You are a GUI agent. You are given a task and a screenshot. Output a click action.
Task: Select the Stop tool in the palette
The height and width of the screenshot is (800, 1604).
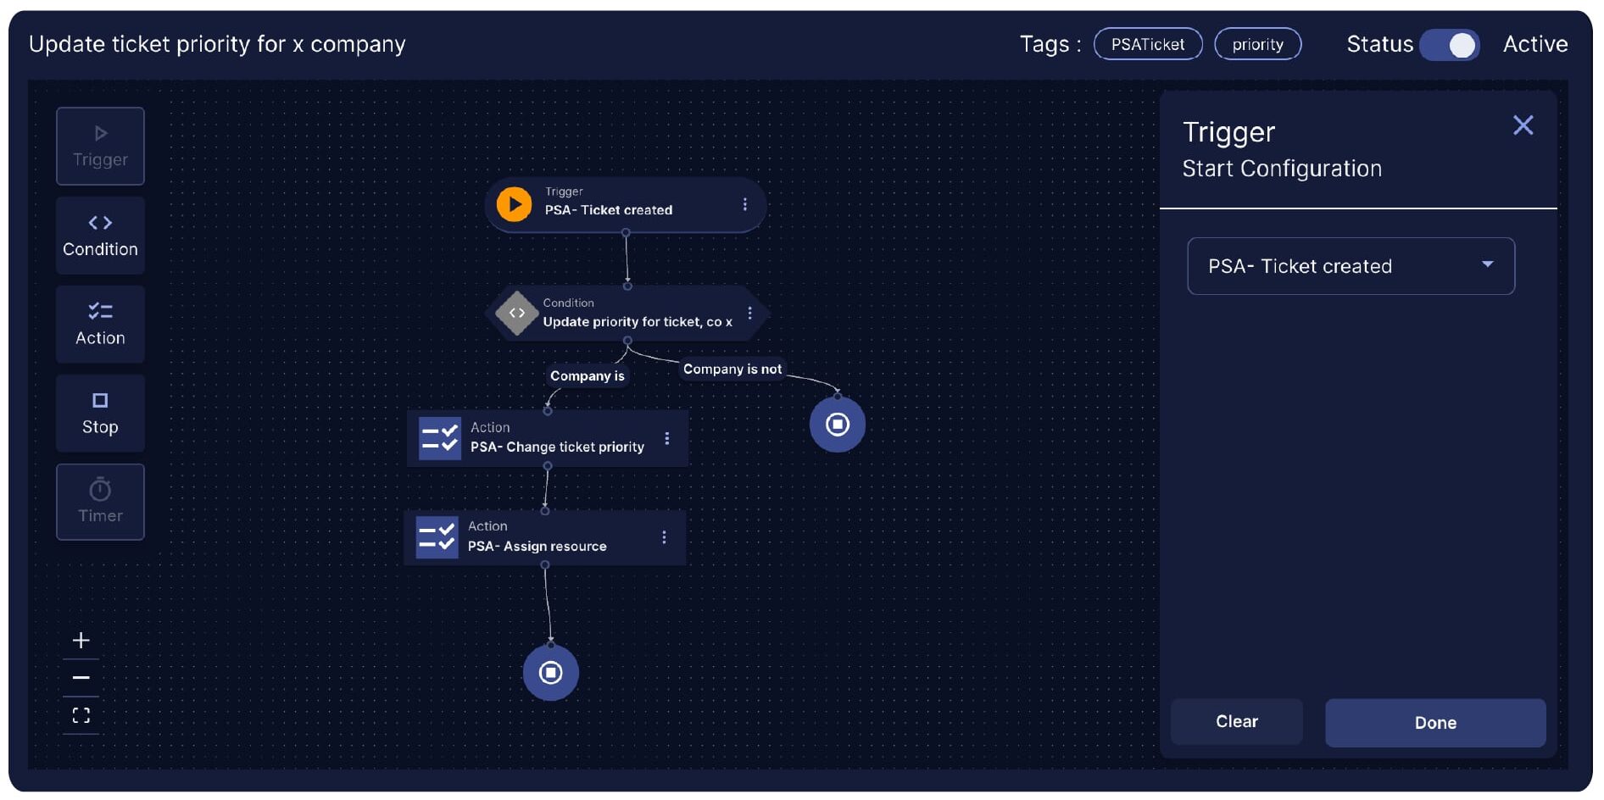tap(100, 414)
